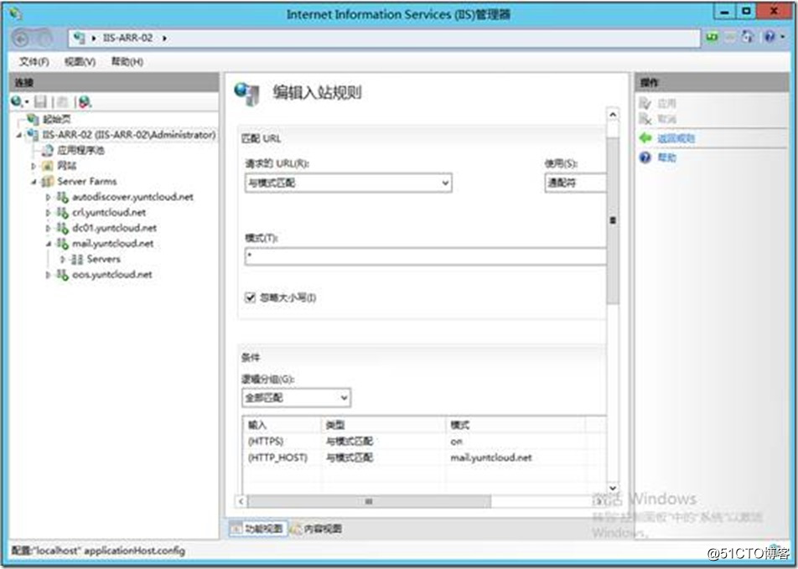This screenshot has width=798, height=569.
Task: Click the Server Farms icon
Action: point(48,181)
